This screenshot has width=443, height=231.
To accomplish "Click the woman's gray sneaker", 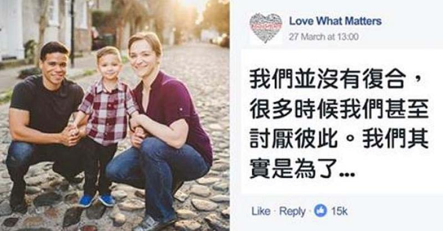I will click(151, 223).
